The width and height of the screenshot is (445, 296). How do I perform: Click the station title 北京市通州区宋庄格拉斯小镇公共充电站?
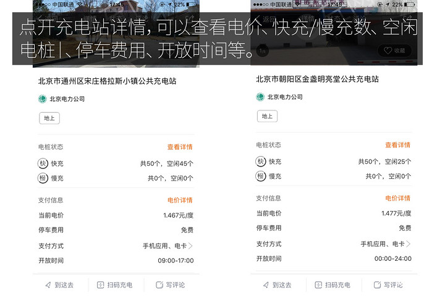(108, 81)
